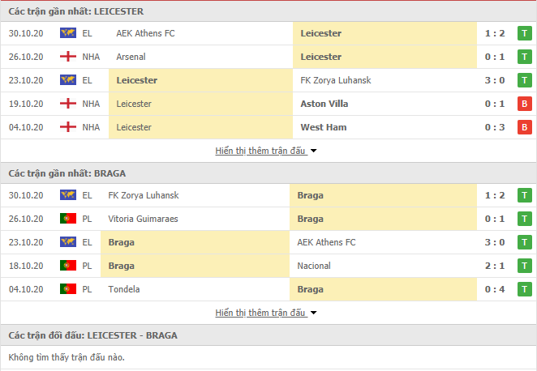Screen dimensions: 537x371
Task: Click the red B badge for Aston Villa match
Action: coord(524,104)
